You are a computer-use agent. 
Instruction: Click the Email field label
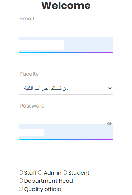coord(27,19)
